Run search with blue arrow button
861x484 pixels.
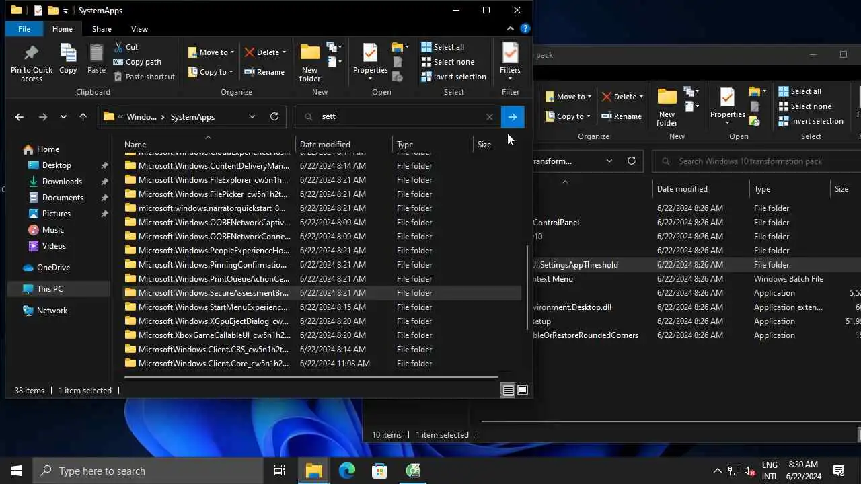point(513,117)
